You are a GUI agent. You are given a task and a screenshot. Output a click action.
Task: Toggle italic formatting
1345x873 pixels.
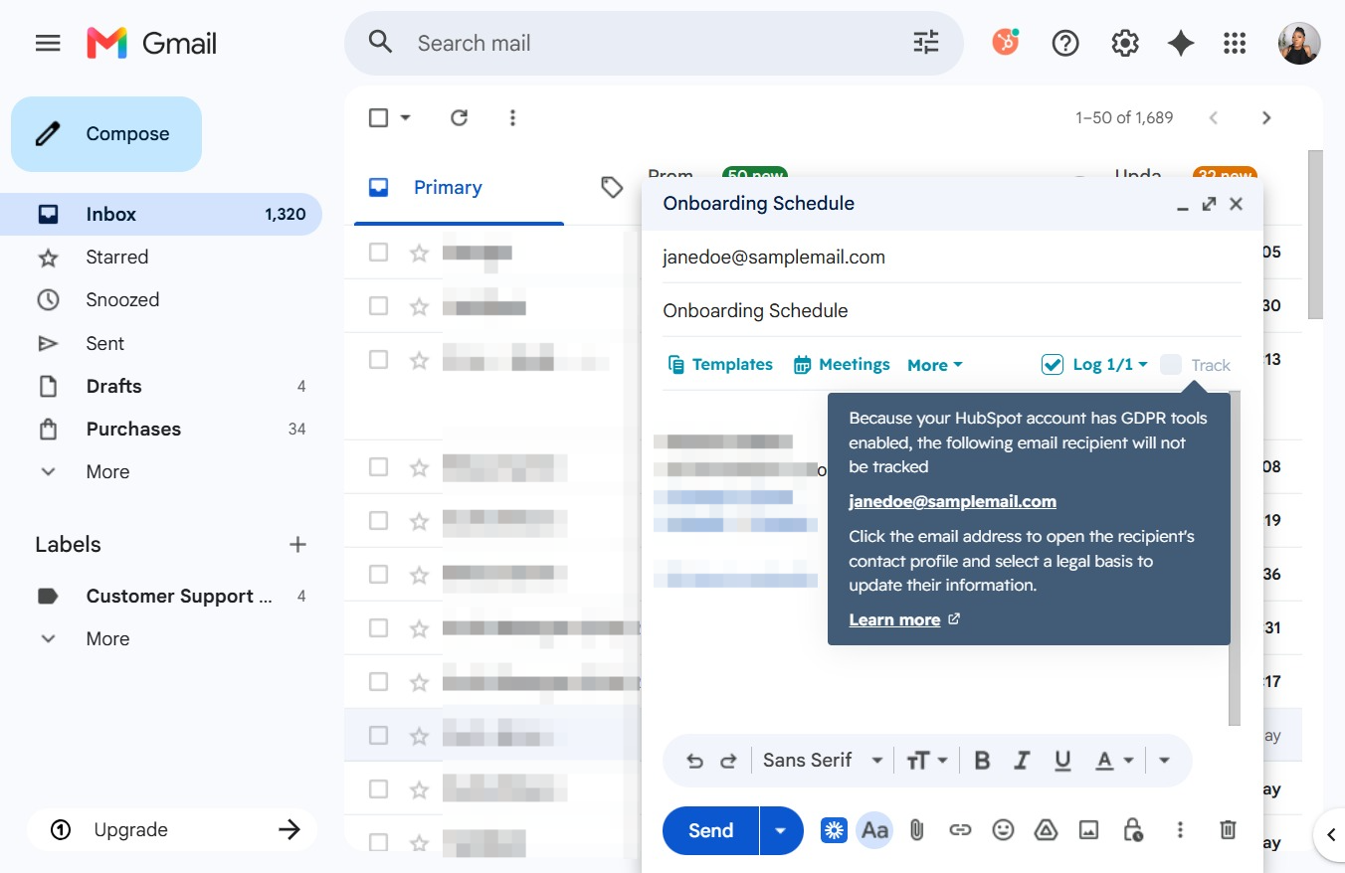1022,761
